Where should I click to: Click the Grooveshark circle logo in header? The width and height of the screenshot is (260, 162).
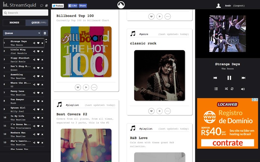tap(121, 5)
